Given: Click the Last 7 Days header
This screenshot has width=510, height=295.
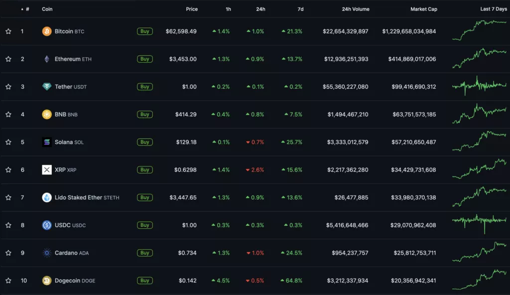Looking at the screenshot, I should (494, 9).
